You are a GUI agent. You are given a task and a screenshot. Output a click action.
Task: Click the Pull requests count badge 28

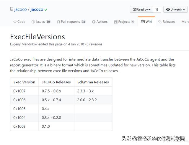tap(83, 22)
